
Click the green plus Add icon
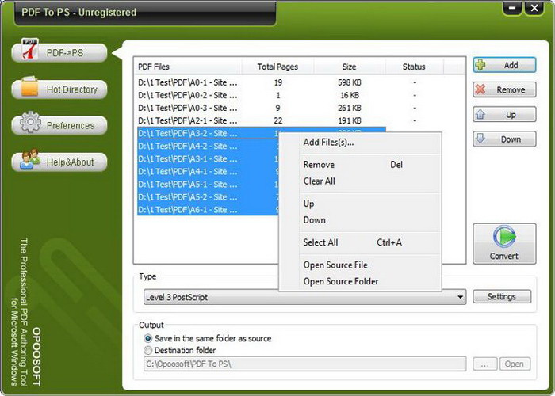point(480,65)
